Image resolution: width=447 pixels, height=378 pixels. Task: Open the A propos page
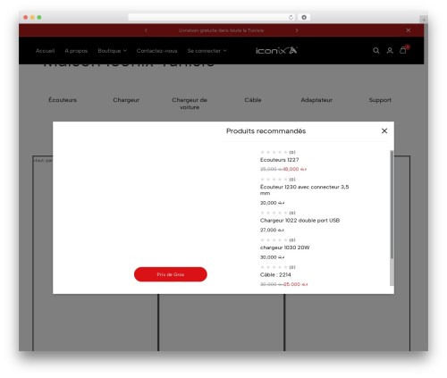coord(76,51)
